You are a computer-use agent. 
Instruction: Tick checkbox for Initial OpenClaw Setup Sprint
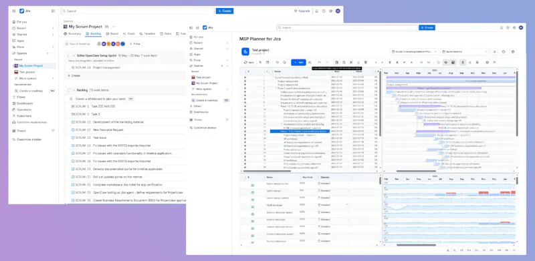point(69,55)
